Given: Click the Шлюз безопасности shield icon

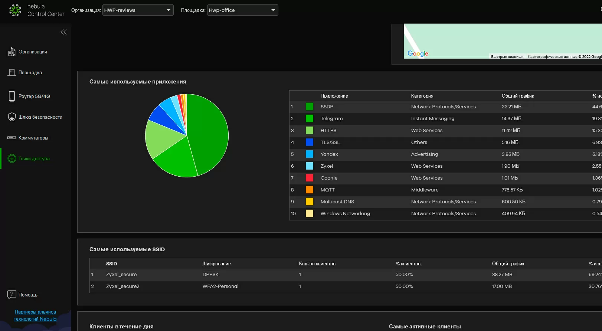Looking at the screenshot, I should (x=12, y=117).
